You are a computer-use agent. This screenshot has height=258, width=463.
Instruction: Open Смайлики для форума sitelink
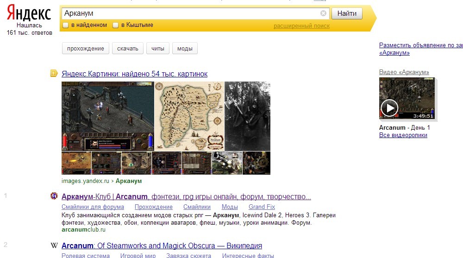pos(93,207)
